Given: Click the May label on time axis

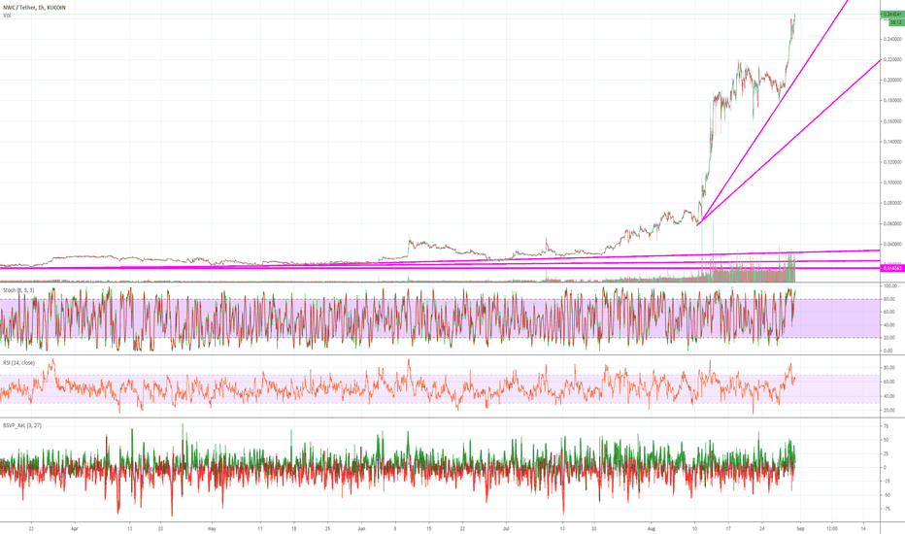Looking at the screenshot, I should click(212, 528).
